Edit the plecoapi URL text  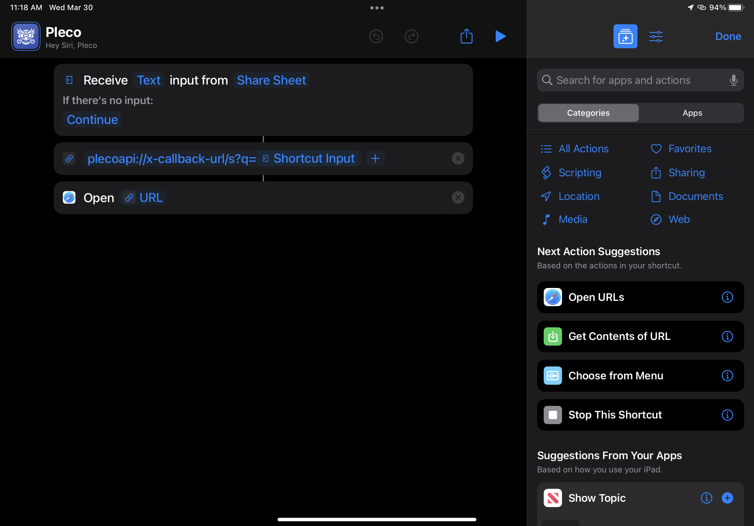tap(172, 159)
